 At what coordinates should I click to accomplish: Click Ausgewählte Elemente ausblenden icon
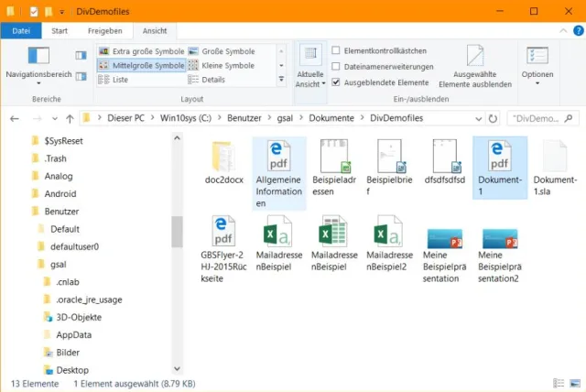click(474, 57)
